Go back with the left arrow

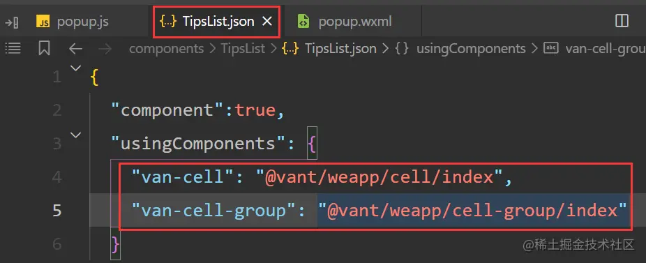point(75,49)
